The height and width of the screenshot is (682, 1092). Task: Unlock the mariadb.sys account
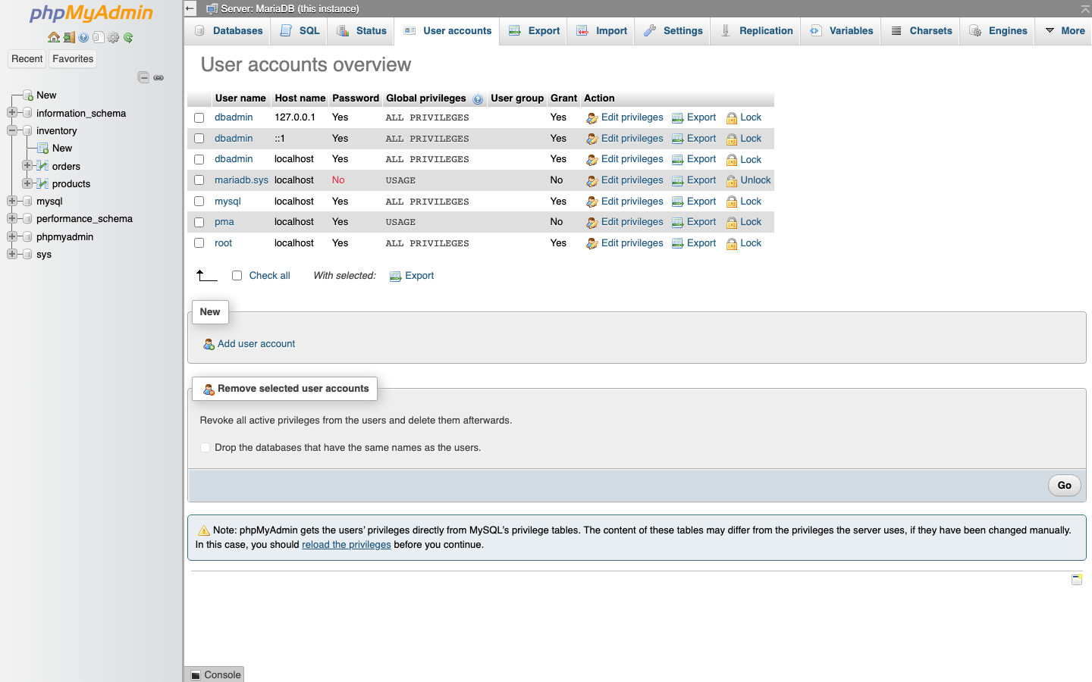748,180
